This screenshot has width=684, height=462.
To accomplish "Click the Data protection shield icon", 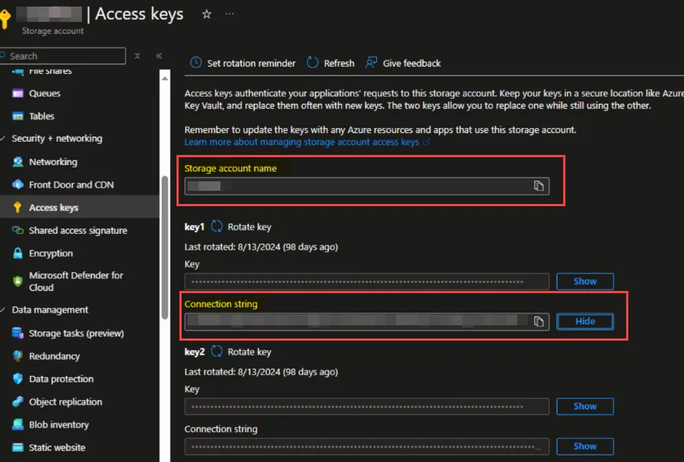I will coord(18,379).
